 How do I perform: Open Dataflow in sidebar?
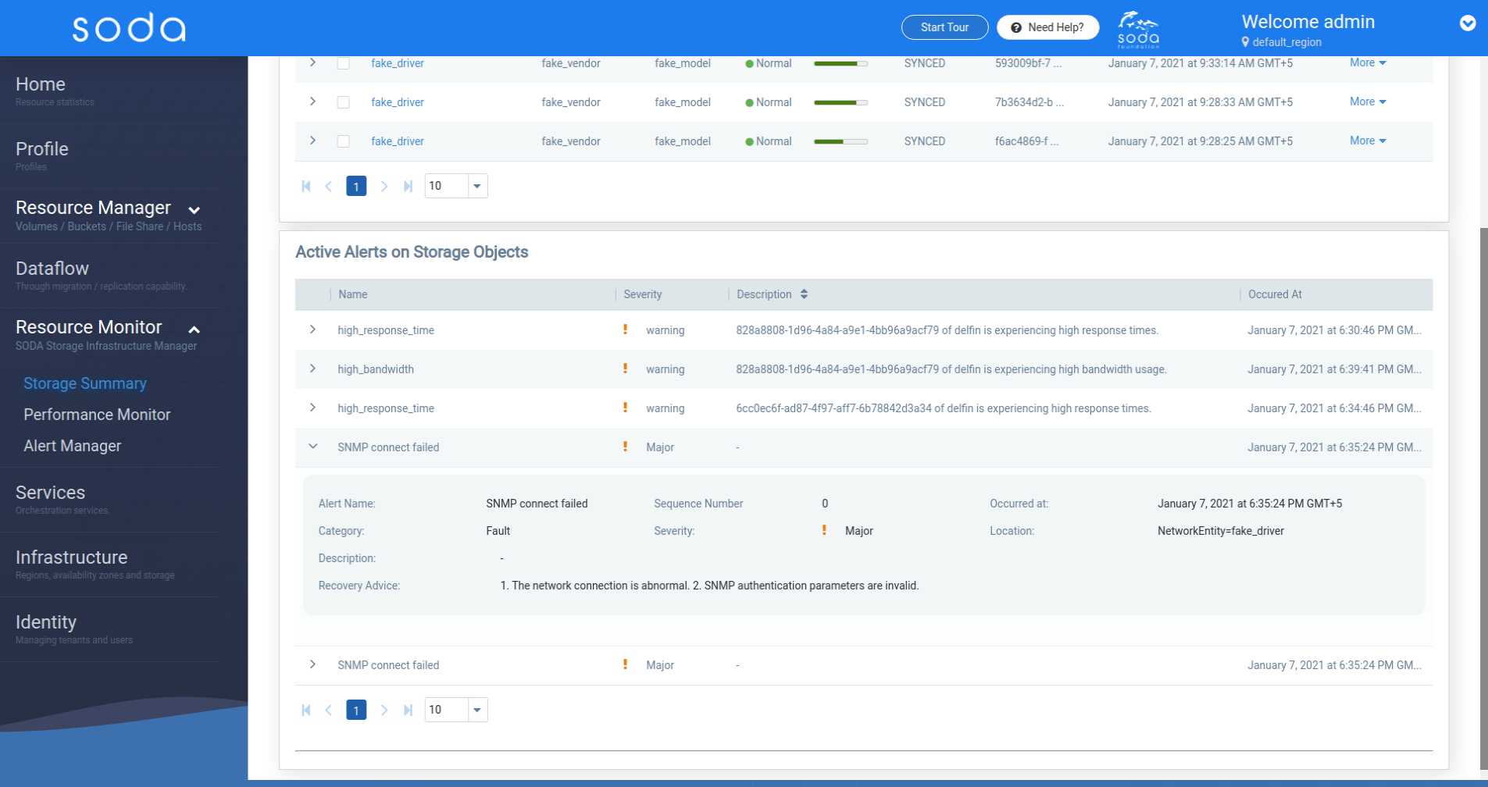(x=52, y=269)
